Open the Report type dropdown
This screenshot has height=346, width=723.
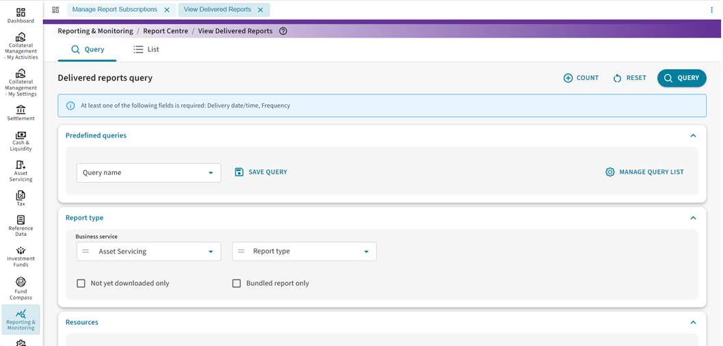click(x=304, y=252)
